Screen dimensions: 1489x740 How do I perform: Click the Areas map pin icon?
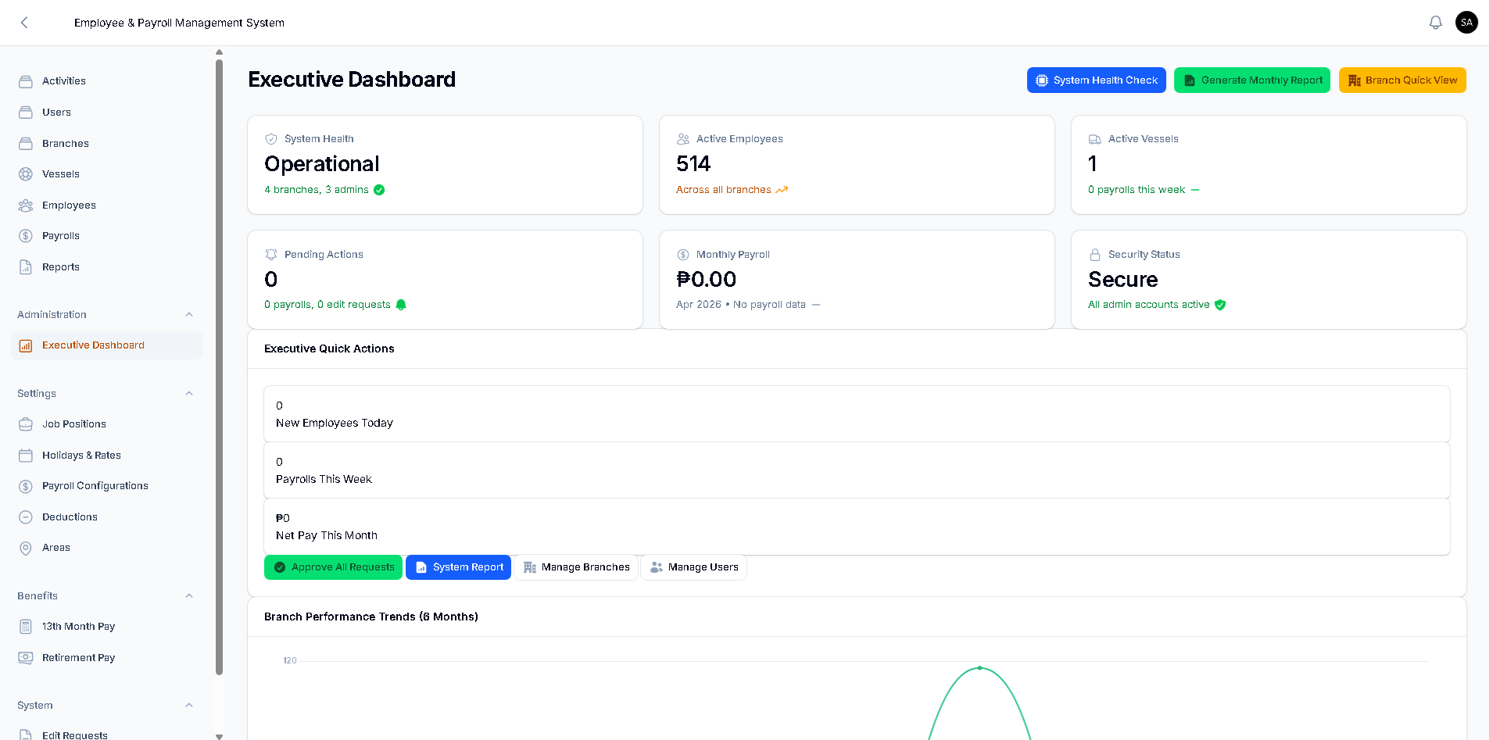(x=26, y=548)
